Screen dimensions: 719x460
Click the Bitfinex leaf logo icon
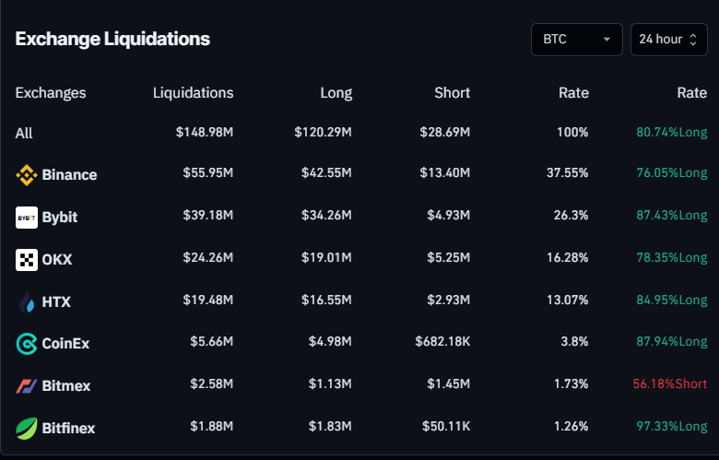[x=27, y=428]
